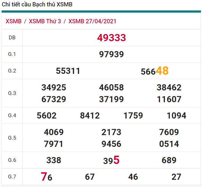Click the G.4 number 1094
Screen dimensions: 205x187
coord(176,116)
